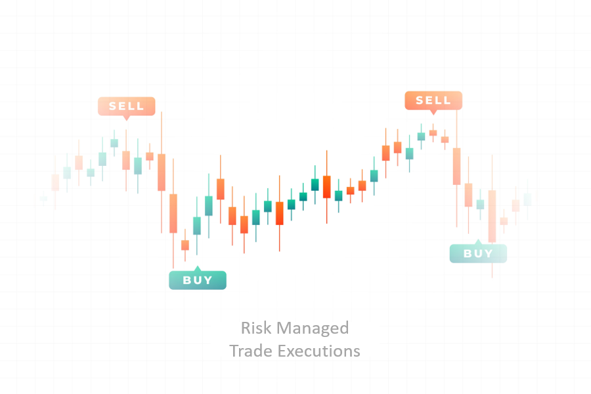Viewport: 591px width, 394px height.
Task: Click the pointer tip of the faded BUY label
Action: tap(478, 241)
